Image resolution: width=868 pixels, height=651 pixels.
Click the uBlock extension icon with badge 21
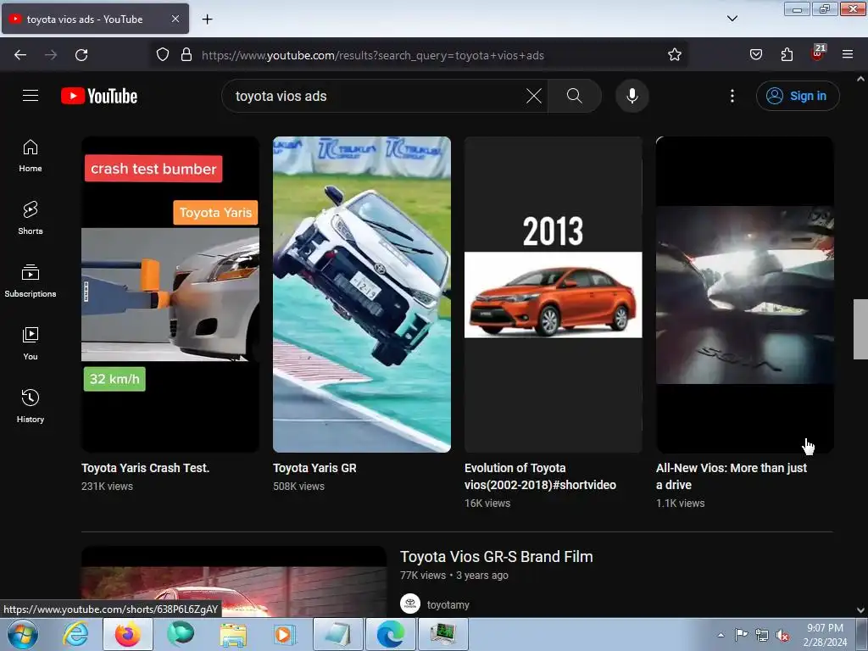pos(817,53)
